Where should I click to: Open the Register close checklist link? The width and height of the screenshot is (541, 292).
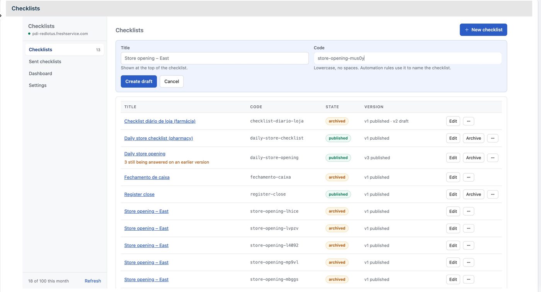(140, 194)
